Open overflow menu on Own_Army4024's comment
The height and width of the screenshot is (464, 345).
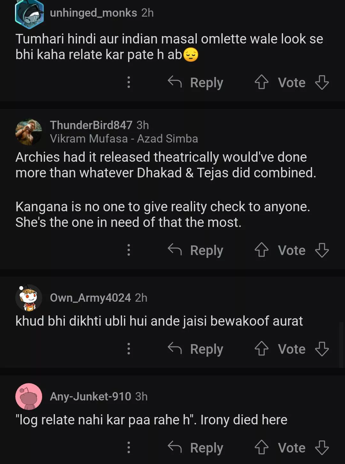[129, 349]
